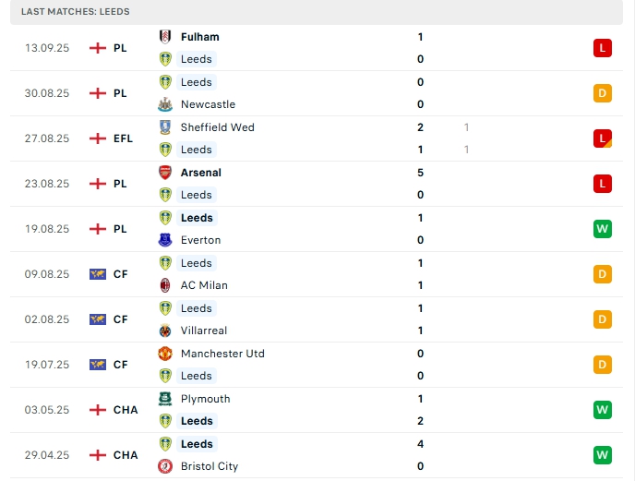Viewport: 635px width, 481px height.
Task: Click the England flag on 13.09.25 row
Action: click(x=98, y=48)
